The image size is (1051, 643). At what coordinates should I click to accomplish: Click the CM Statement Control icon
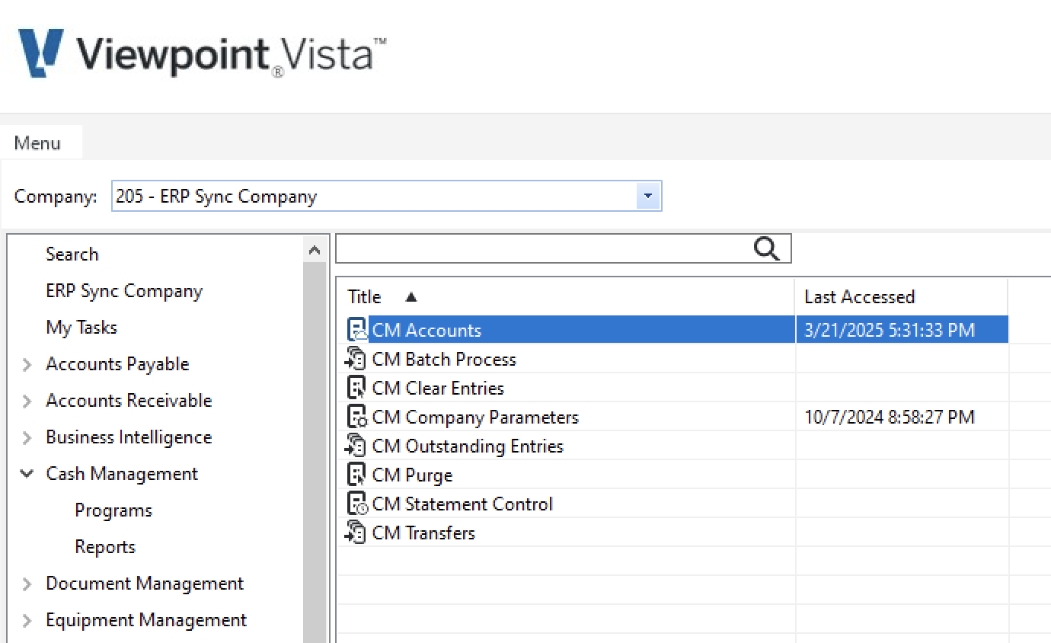(356, 504)
